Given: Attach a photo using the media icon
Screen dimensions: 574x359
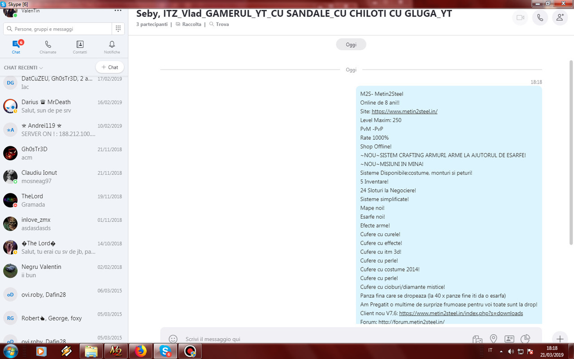Looking at the screenshot, I should point(477,339).
